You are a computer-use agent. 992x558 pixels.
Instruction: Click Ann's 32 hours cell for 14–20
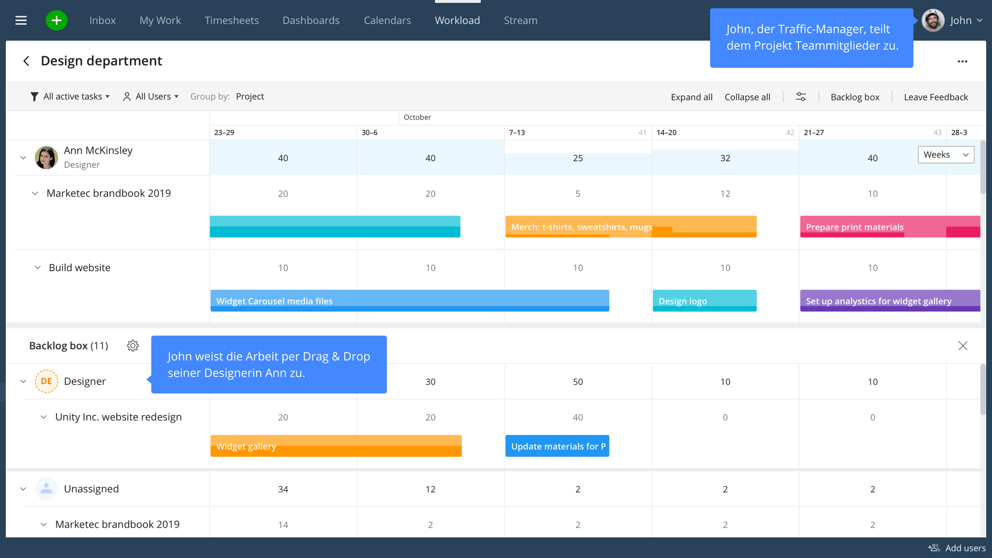coord(725,158)
